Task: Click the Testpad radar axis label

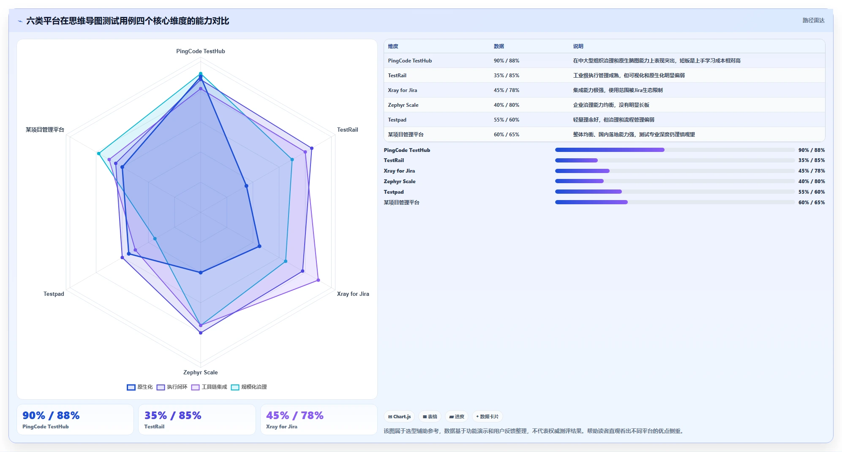Action: 54,294
